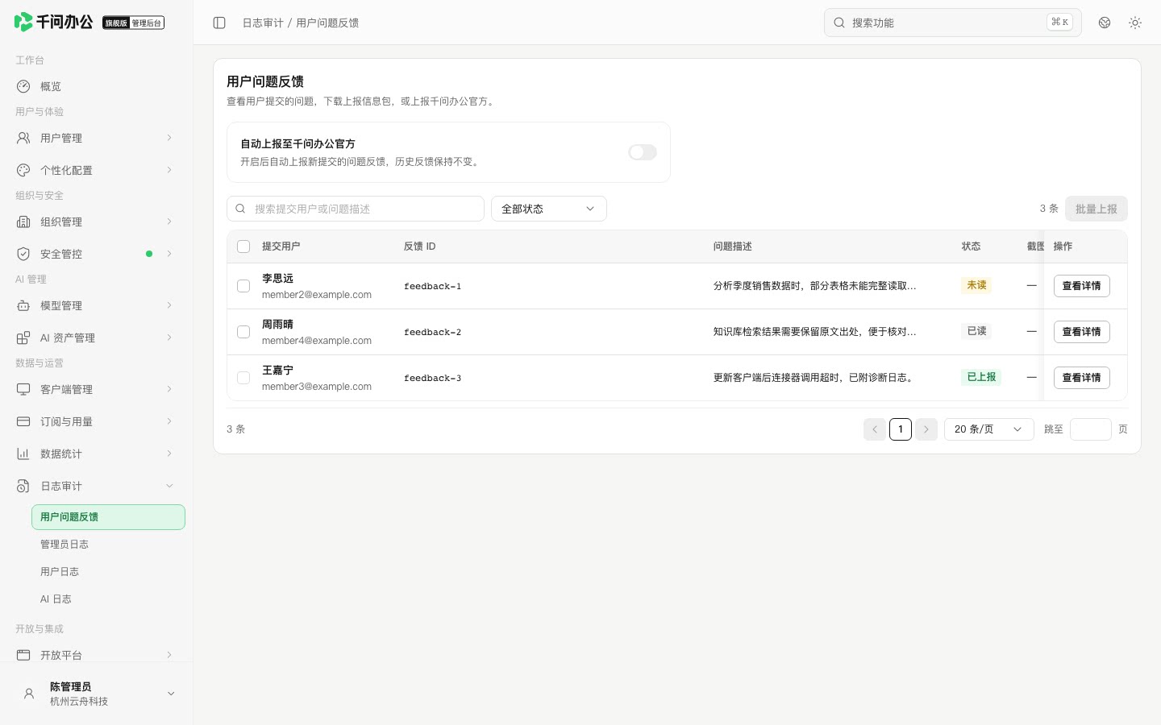Click the 千问办公 logo icon
The height and width of the screenshot is (725, 1161).
23,22
